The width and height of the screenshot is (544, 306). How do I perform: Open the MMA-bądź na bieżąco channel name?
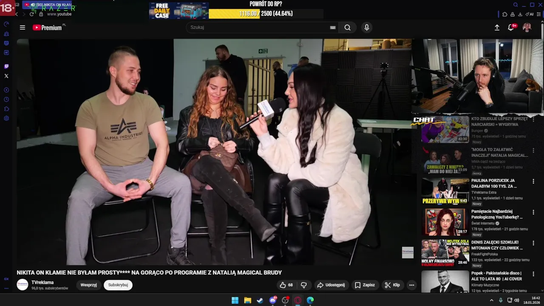pyautogui.click(x=488, y=161)
